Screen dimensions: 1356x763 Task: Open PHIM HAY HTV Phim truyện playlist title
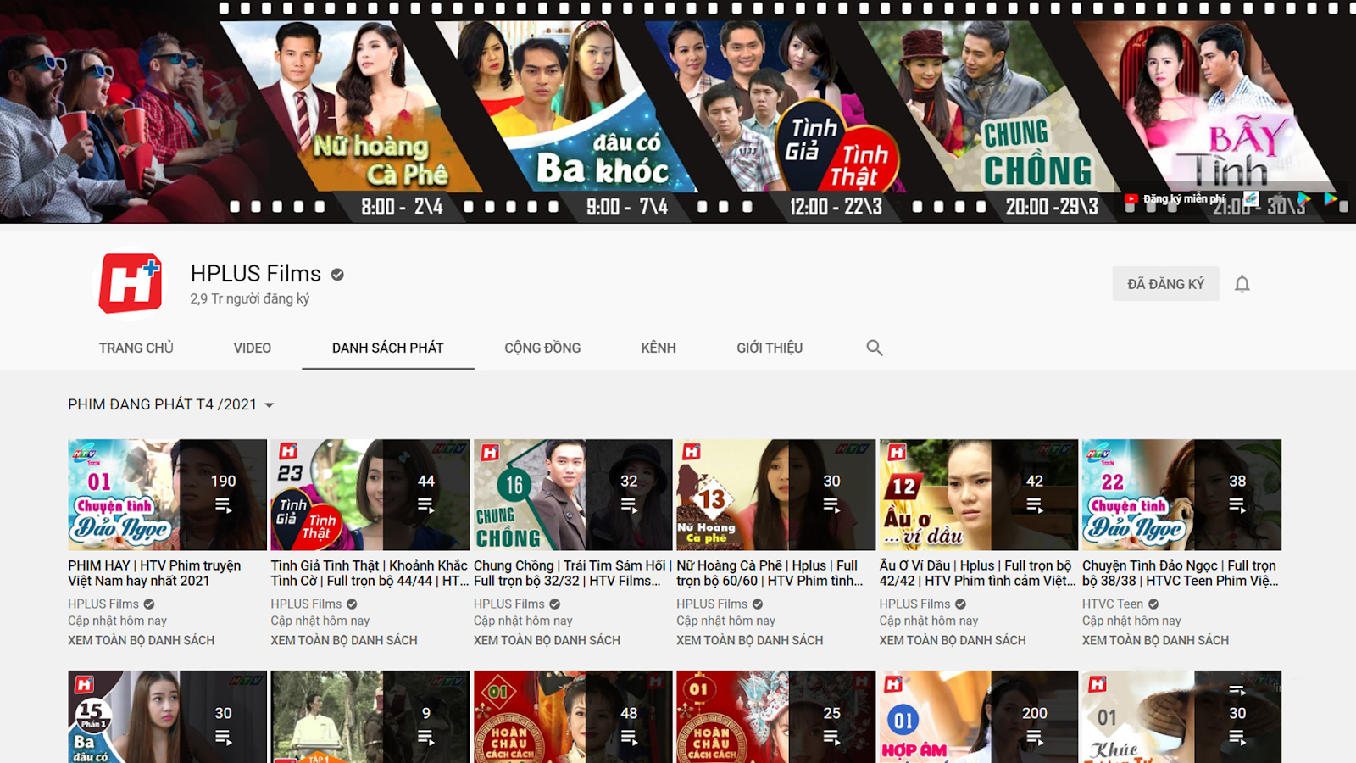[x=154, y=573]
